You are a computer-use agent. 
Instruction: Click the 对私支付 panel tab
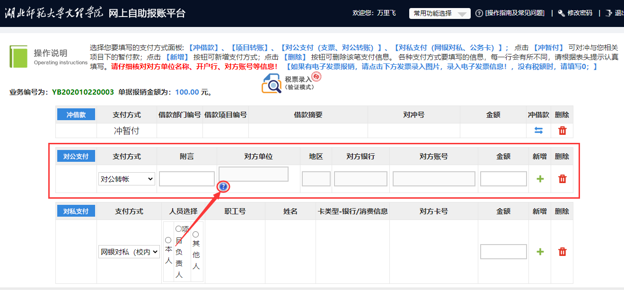coord(76,211)
